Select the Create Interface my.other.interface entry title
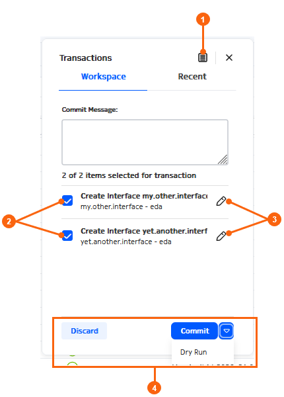 pos(144,196)
